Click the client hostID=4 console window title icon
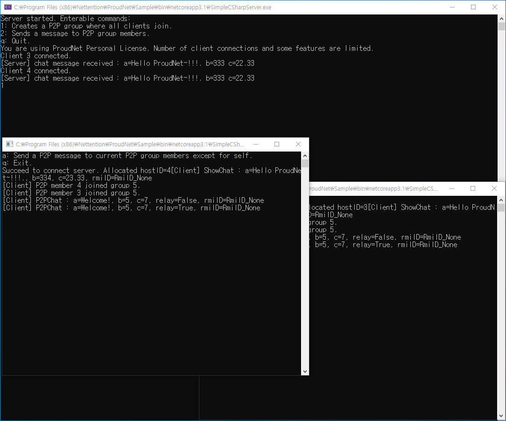 point(10,144)
